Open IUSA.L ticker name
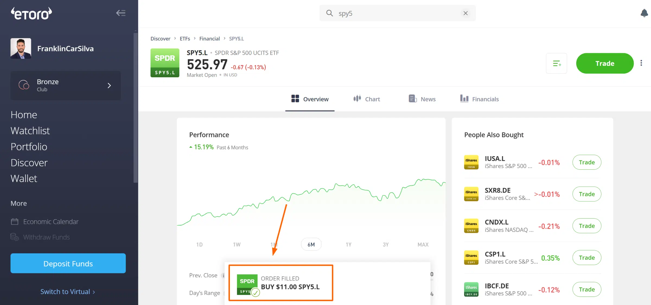 pyautogui.click(x=495, y=159)
